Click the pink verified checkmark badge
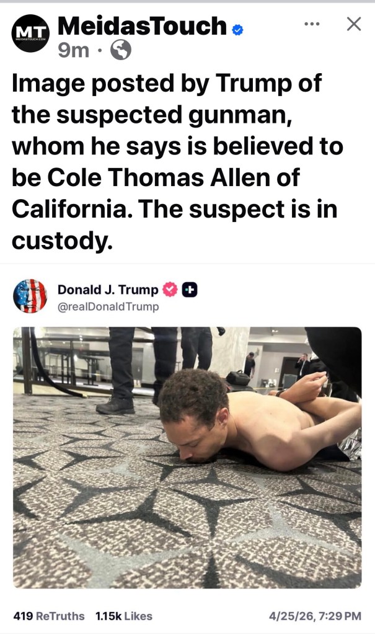The height and width of the screenshot is (635, 375). click(x=170, y=290)
